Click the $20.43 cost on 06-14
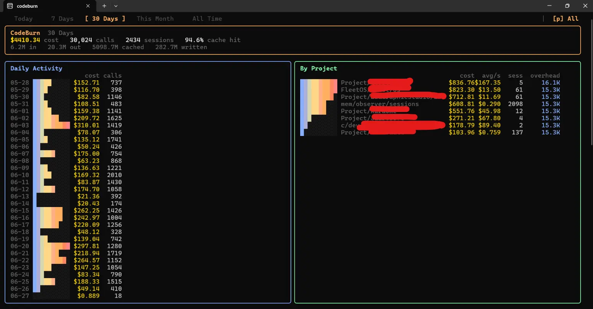The height and width of the screenshot is (309, 593). 89,204
